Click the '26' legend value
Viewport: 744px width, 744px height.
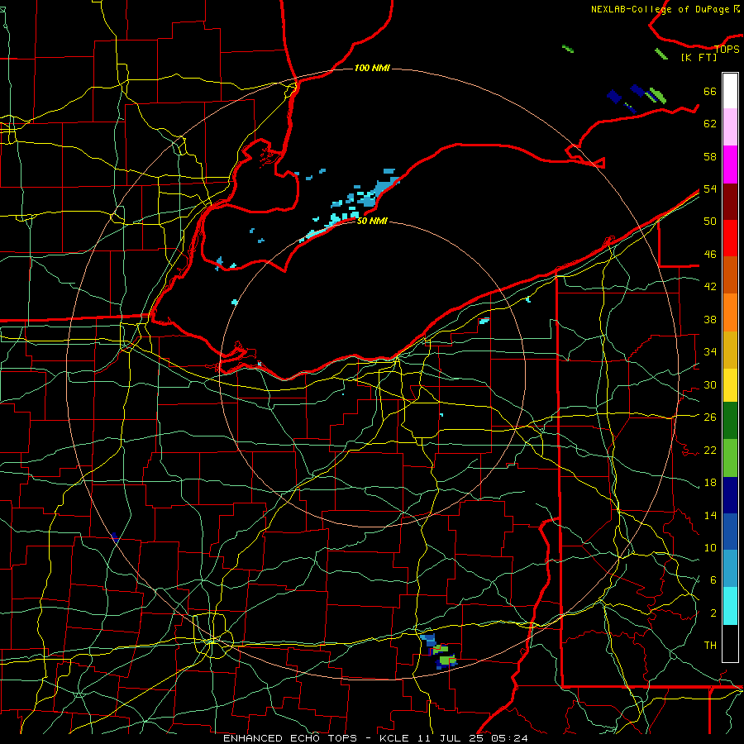(x=710, y=417)
